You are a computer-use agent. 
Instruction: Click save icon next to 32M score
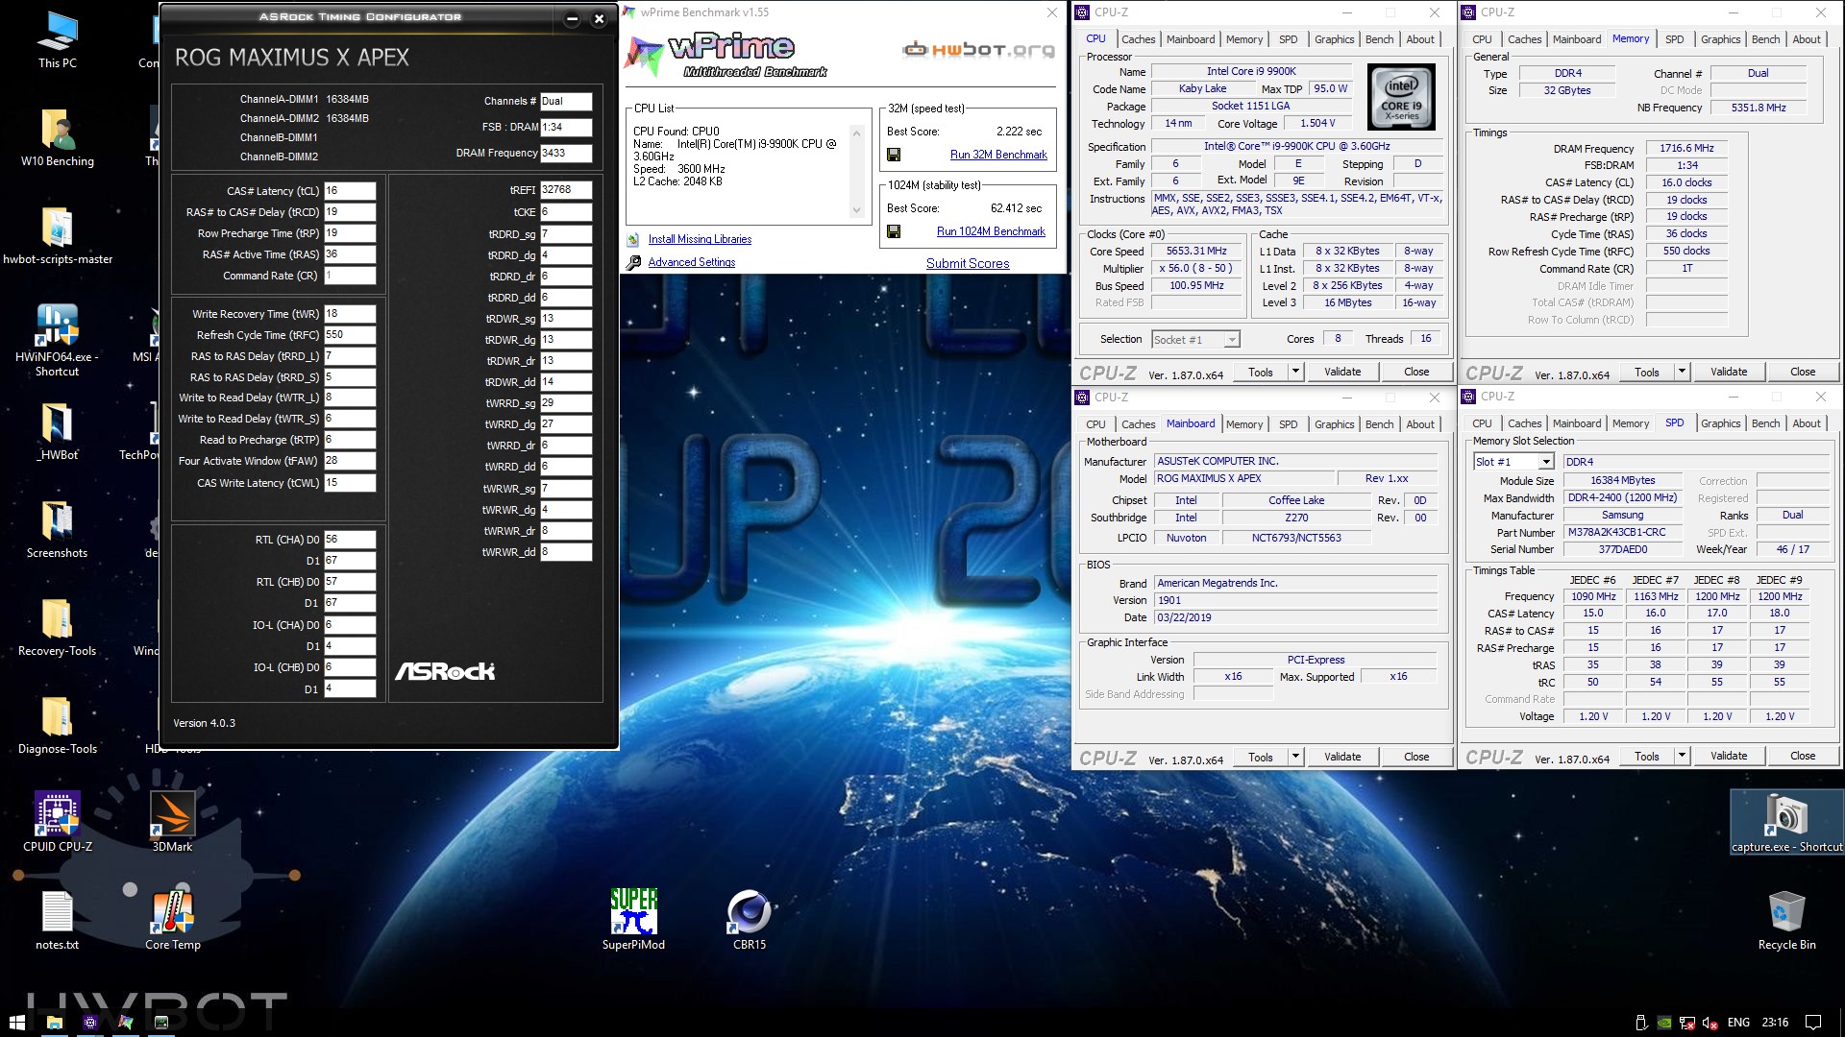pyautogui.click(x=894, y=155)
